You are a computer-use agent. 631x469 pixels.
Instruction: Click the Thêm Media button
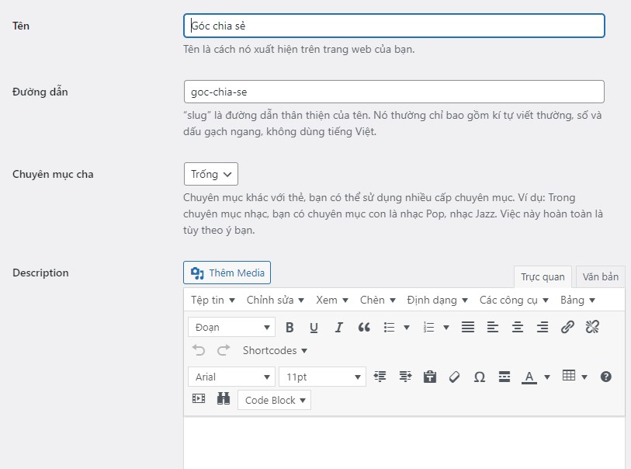tap(227, 273)
